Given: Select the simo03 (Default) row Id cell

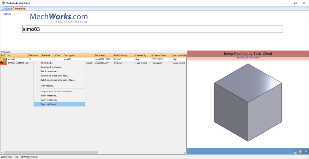Looking at the screenshot, I should (16, 63).
